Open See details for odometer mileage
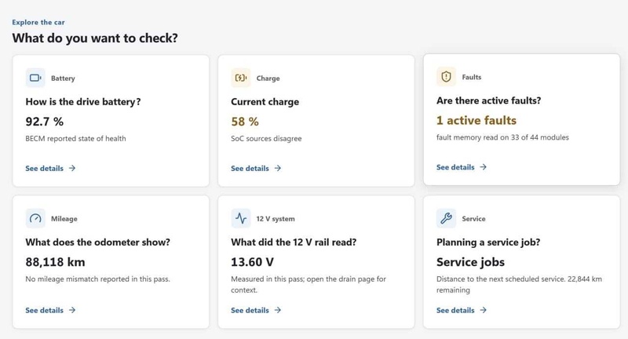 pos(50,310)
